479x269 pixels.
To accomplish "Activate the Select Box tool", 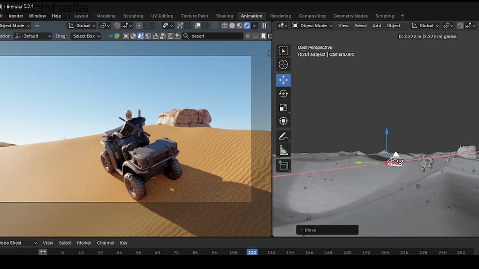I will click(283, 51).
